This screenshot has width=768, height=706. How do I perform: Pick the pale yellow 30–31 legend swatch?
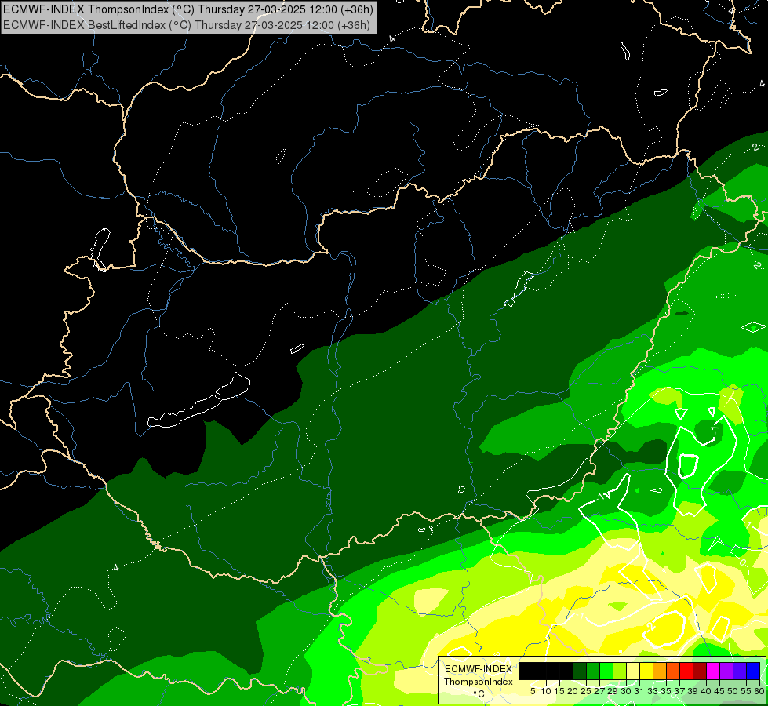pos(633,671)
